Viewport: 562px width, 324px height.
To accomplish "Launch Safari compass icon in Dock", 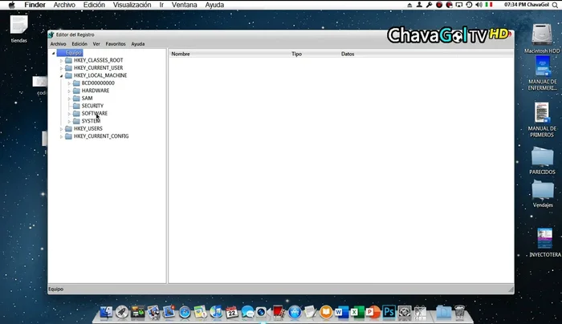I will tap(185, 313).
